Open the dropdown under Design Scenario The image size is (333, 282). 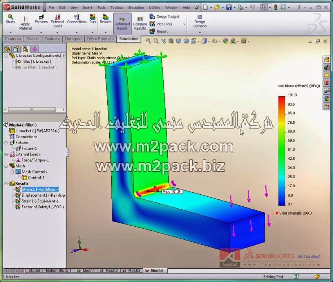click(x=200, y=33)
